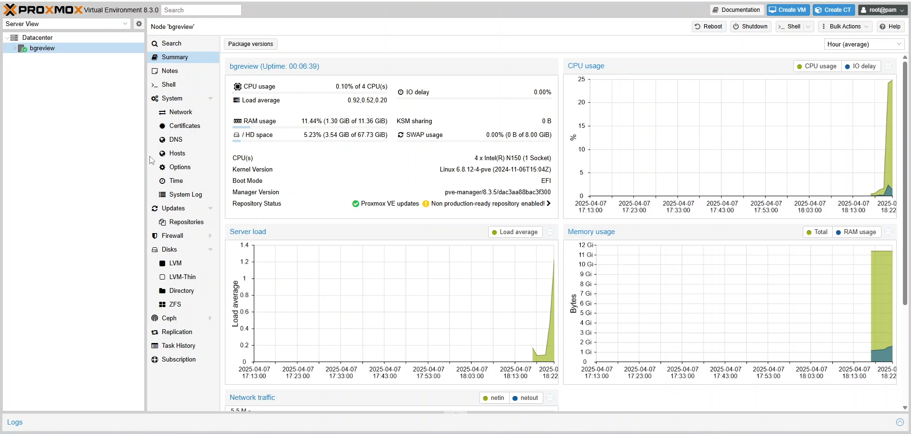911x434 pixels.
Task: Toggle CPU usage series in legend
Action: [817, 66]
